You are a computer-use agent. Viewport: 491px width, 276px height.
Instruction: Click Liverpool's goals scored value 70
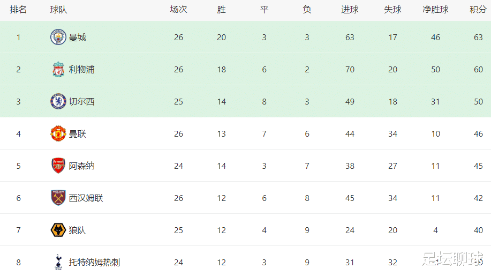(350, 69)
